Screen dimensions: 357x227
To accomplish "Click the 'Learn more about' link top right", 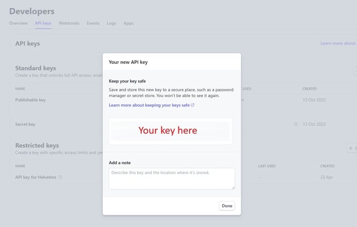I will pyautogui.click(x=338, y=43).
